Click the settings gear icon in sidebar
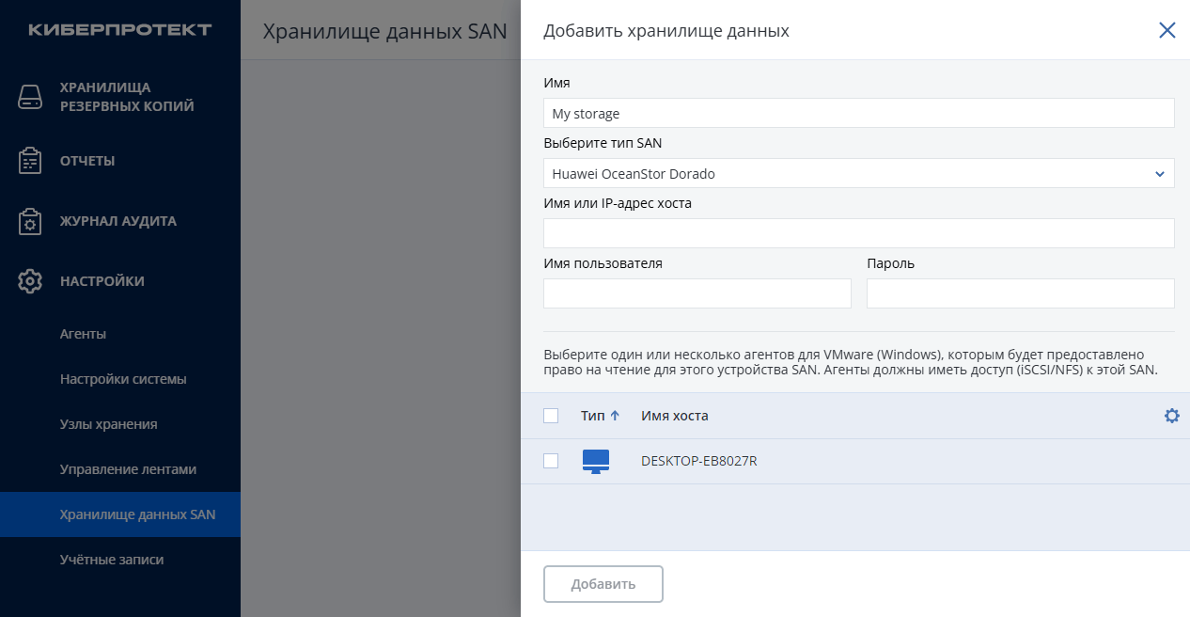1190x617 pixels. [31, 281]
